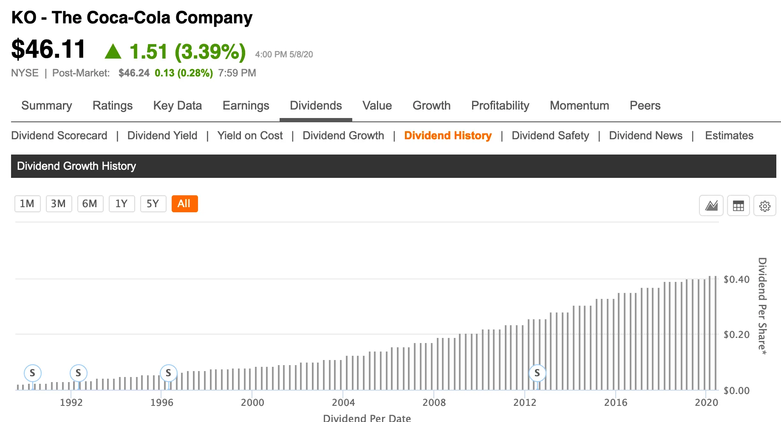
Task: Select the 1Y time range
Action: [x=122, y=204]
